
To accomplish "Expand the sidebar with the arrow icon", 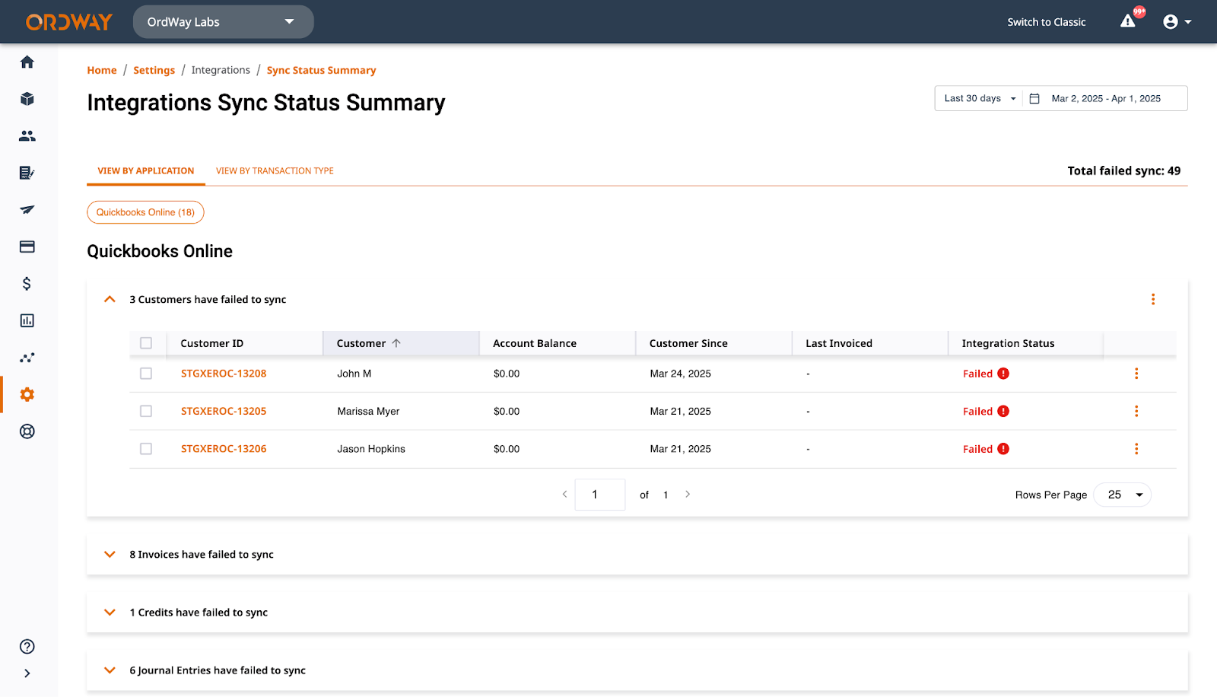I will [27, 673].
